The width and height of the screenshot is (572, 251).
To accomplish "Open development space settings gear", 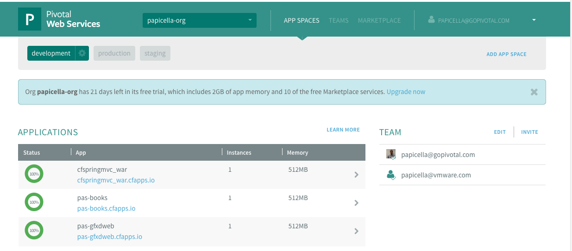I will click(82, 53).
